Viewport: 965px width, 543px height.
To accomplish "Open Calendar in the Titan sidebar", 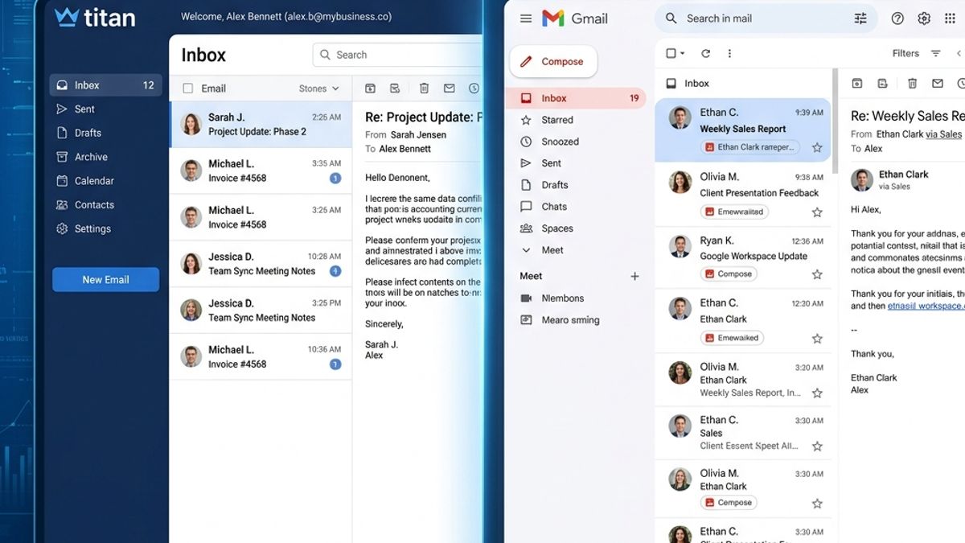I will pos(94,181).
